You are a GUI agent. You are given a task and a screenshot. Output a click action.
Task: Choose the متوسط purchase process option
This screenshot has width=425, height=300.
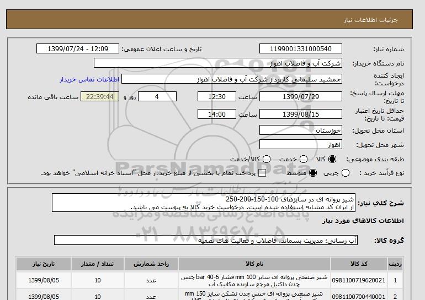[x=313, y=173]
